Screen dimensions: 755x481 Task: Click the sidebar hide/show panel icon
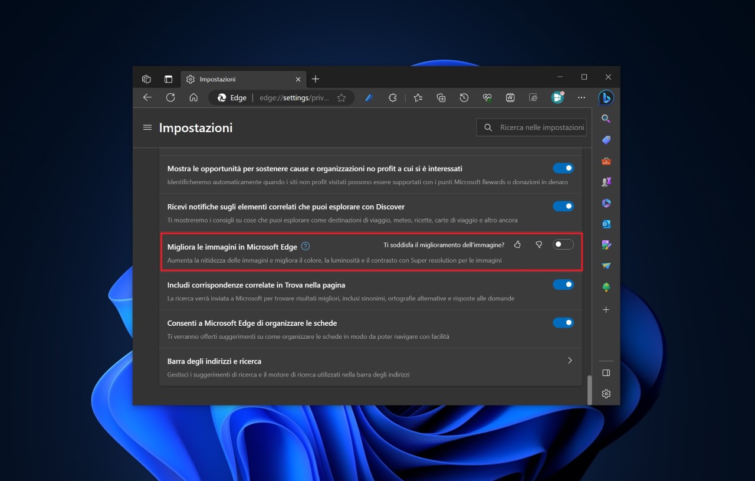click(x=606, y=373)
